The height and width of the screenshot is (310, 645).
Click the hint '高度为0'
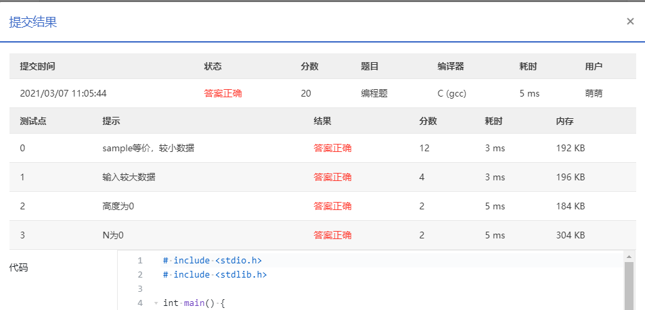click(x=118, y=206)
